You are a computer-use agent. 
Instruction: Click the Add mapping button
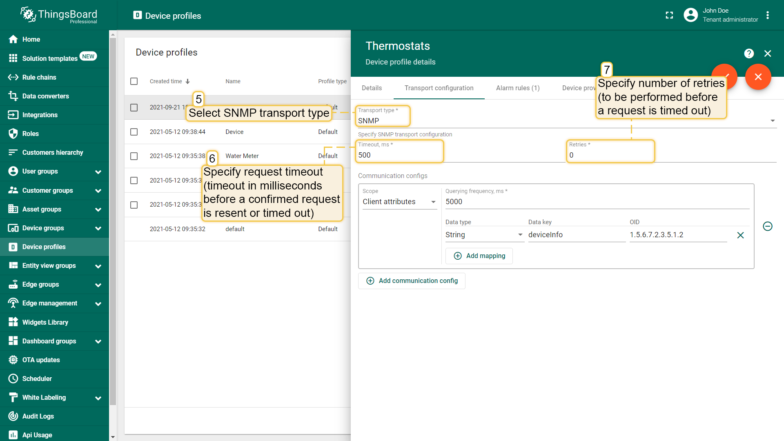479,256
